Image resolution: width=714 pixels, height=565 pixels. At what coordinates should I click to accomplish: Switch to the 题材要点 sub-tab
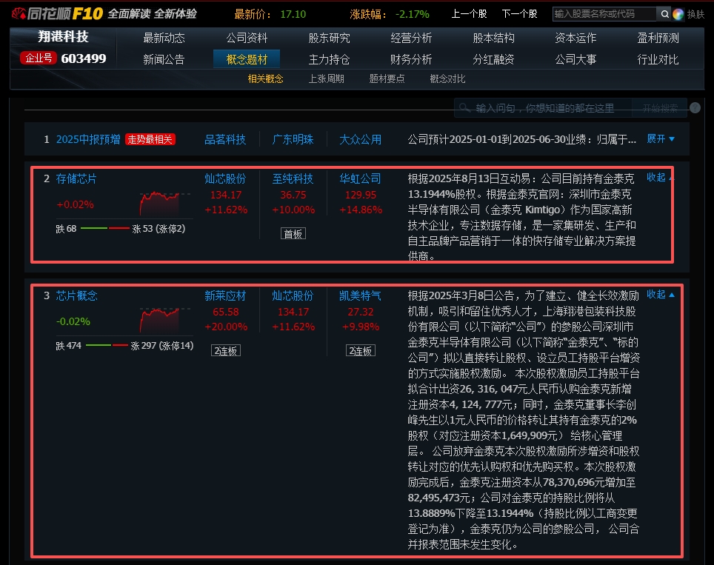(387, 78)
